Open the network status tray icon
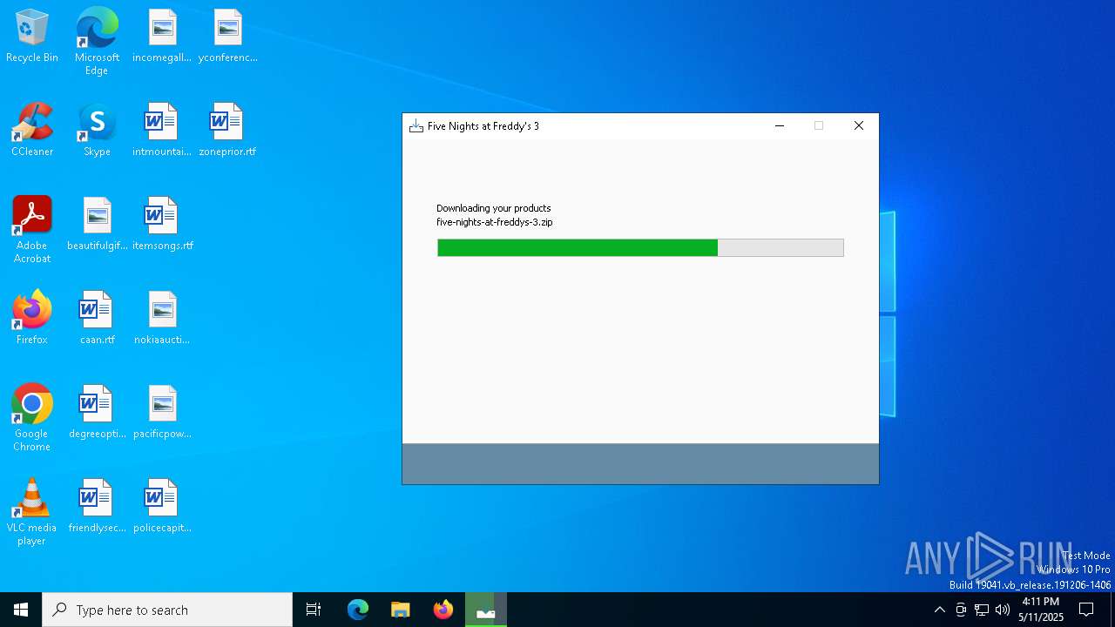1115x627 pixels. click(982, 610)
